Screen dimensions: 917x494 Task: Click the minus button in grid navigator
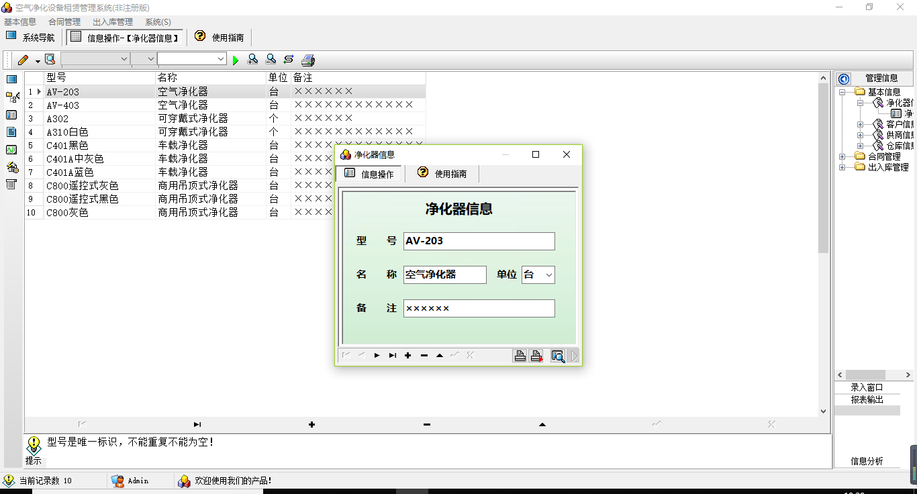tap(427, 424)
